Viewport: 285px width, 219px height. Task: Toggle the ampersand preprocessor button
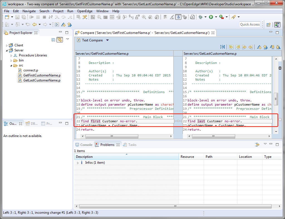tap(178, 17)
